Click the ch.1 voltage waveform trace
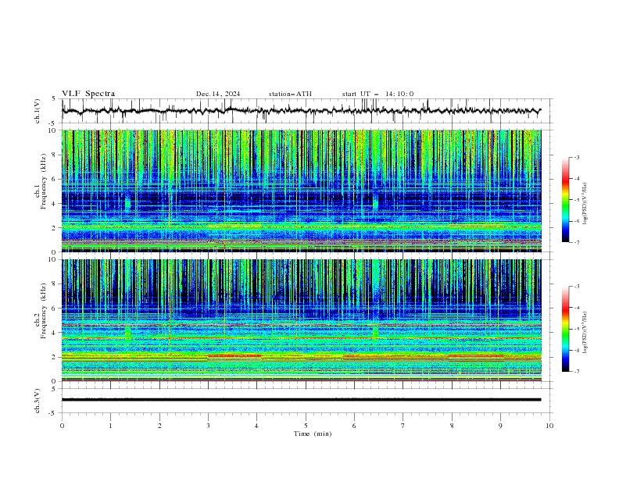The height and width of the screenshot is (478, 619). coord(301,111)
